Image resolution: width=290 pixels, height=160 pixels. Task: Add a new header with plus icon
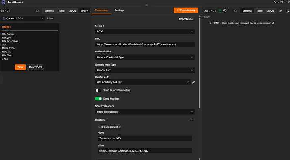pos(192,120)
